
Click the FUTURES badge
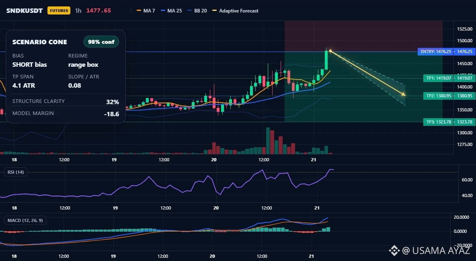(59, 10)
